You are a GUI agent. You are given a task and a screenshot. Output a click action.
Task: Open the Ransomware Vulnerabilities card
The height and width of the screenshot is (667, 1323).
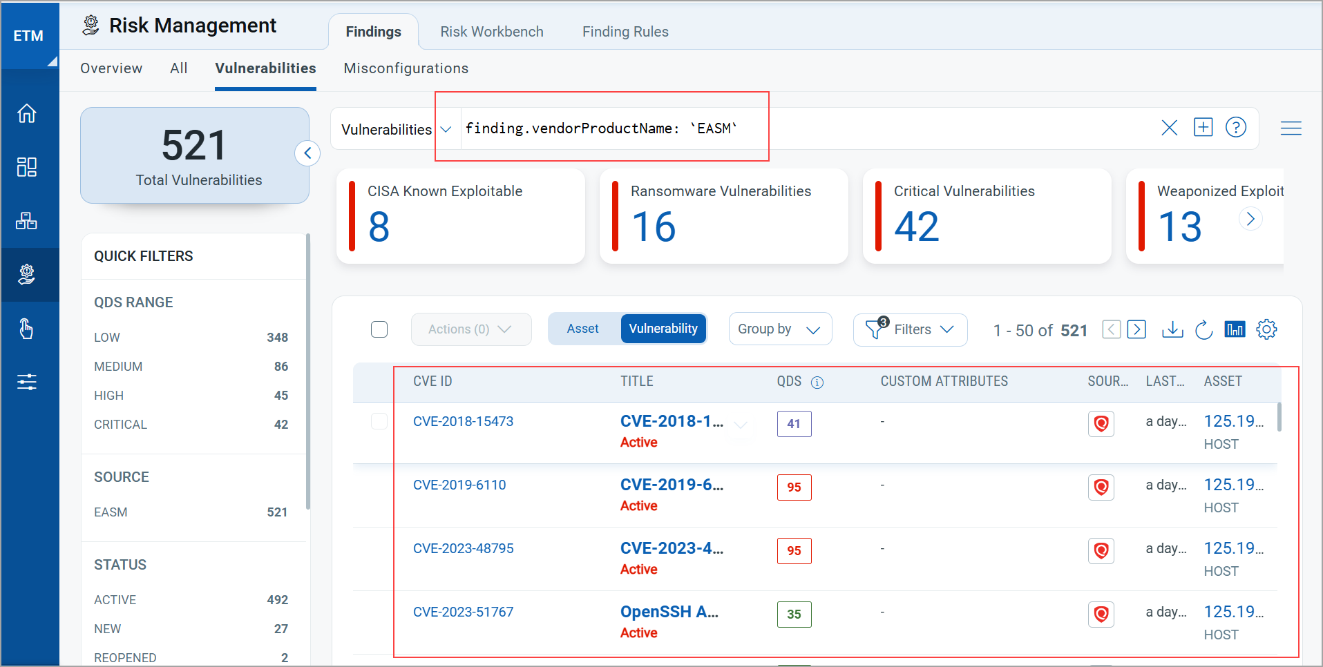pos(724,216)
